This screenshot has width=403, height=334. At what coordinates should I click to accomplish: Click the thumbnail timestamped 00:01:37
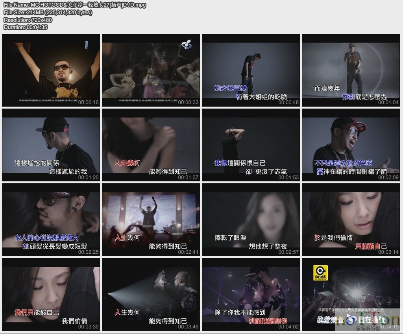151,145
